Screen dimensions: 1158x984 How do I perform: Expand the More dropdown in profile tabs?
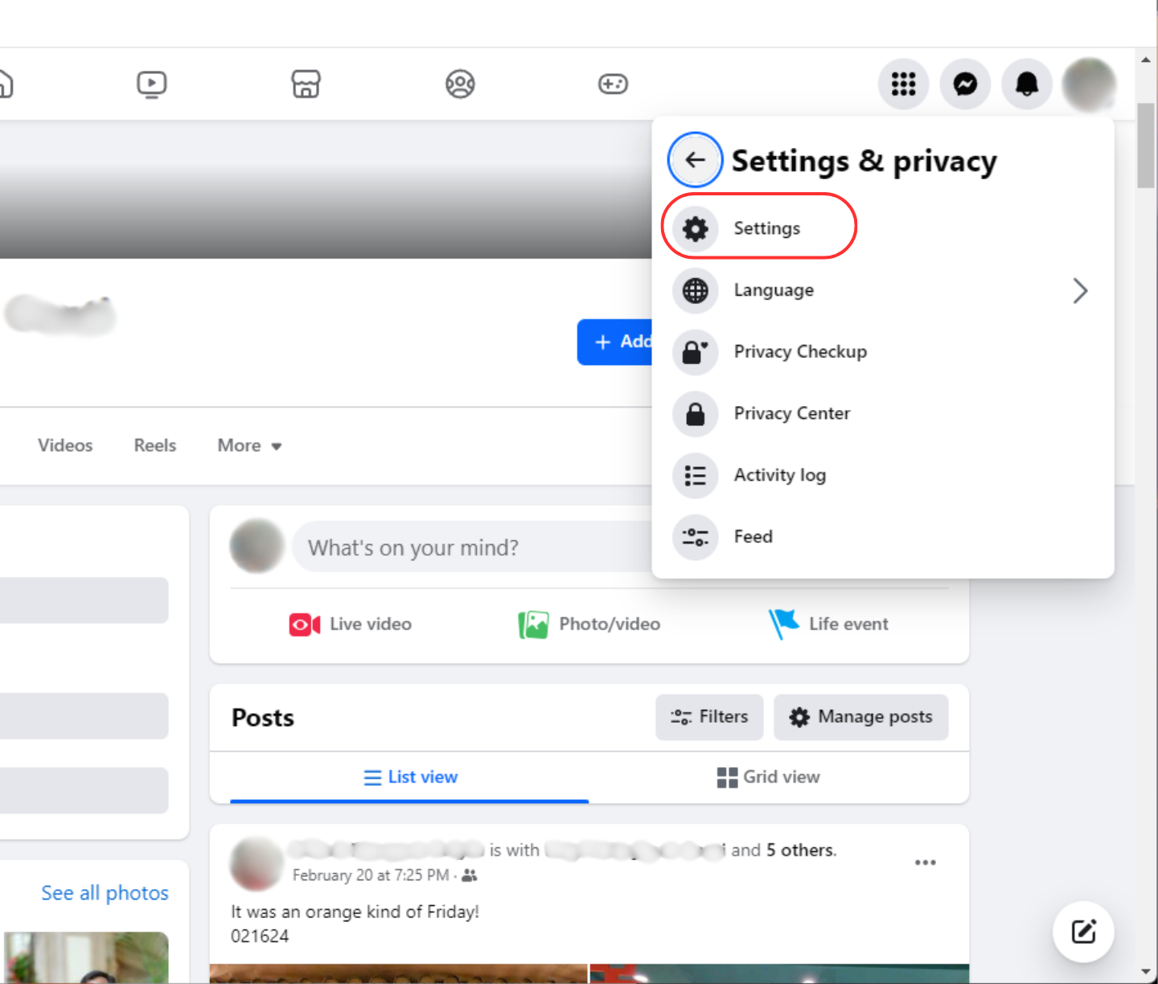[249, 445]
